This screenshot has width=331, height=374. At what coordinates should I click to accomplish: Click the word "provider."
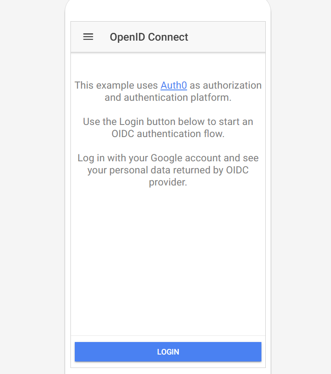point(168,182)
